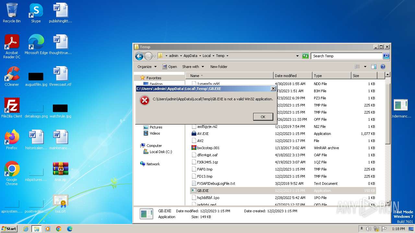Open the Recycle Bin desktop icon
Screen dimensions: 415x233
(12, 13)
